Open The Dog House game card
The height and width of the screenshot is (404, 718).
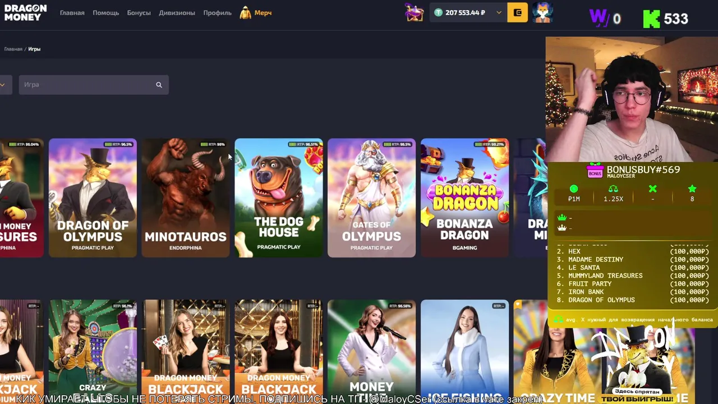tap(279, 198)
